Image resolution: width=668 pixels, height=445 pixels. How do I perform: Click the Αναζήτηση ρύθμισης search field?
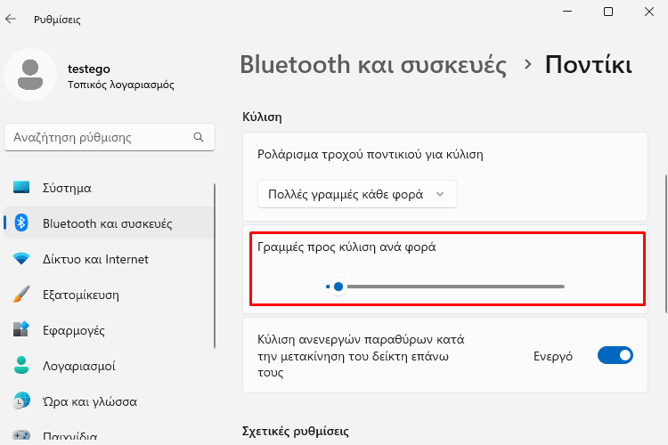pyautogui.click(x=110, y=137)
